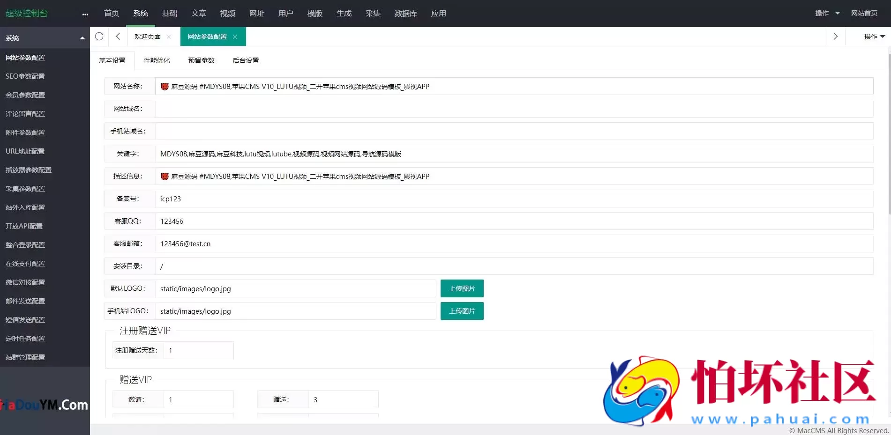This screenshot has height=435, width=891.
Task: Switch to the 性能优化 tab
Action: [157, 60]
